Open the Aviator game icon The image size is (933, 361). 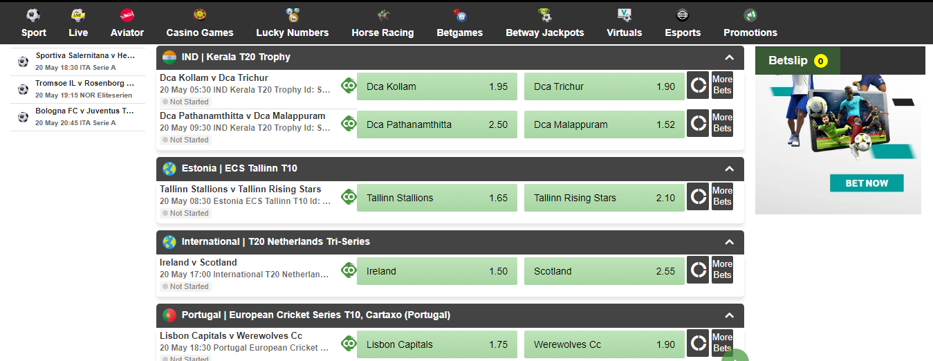[x=127, y=15]
